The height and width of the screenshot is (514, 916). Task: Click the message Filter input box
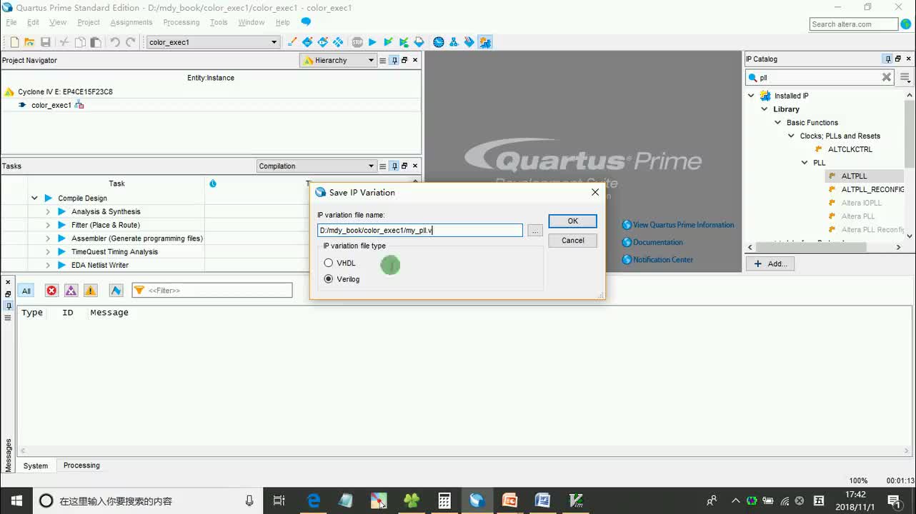212,291
